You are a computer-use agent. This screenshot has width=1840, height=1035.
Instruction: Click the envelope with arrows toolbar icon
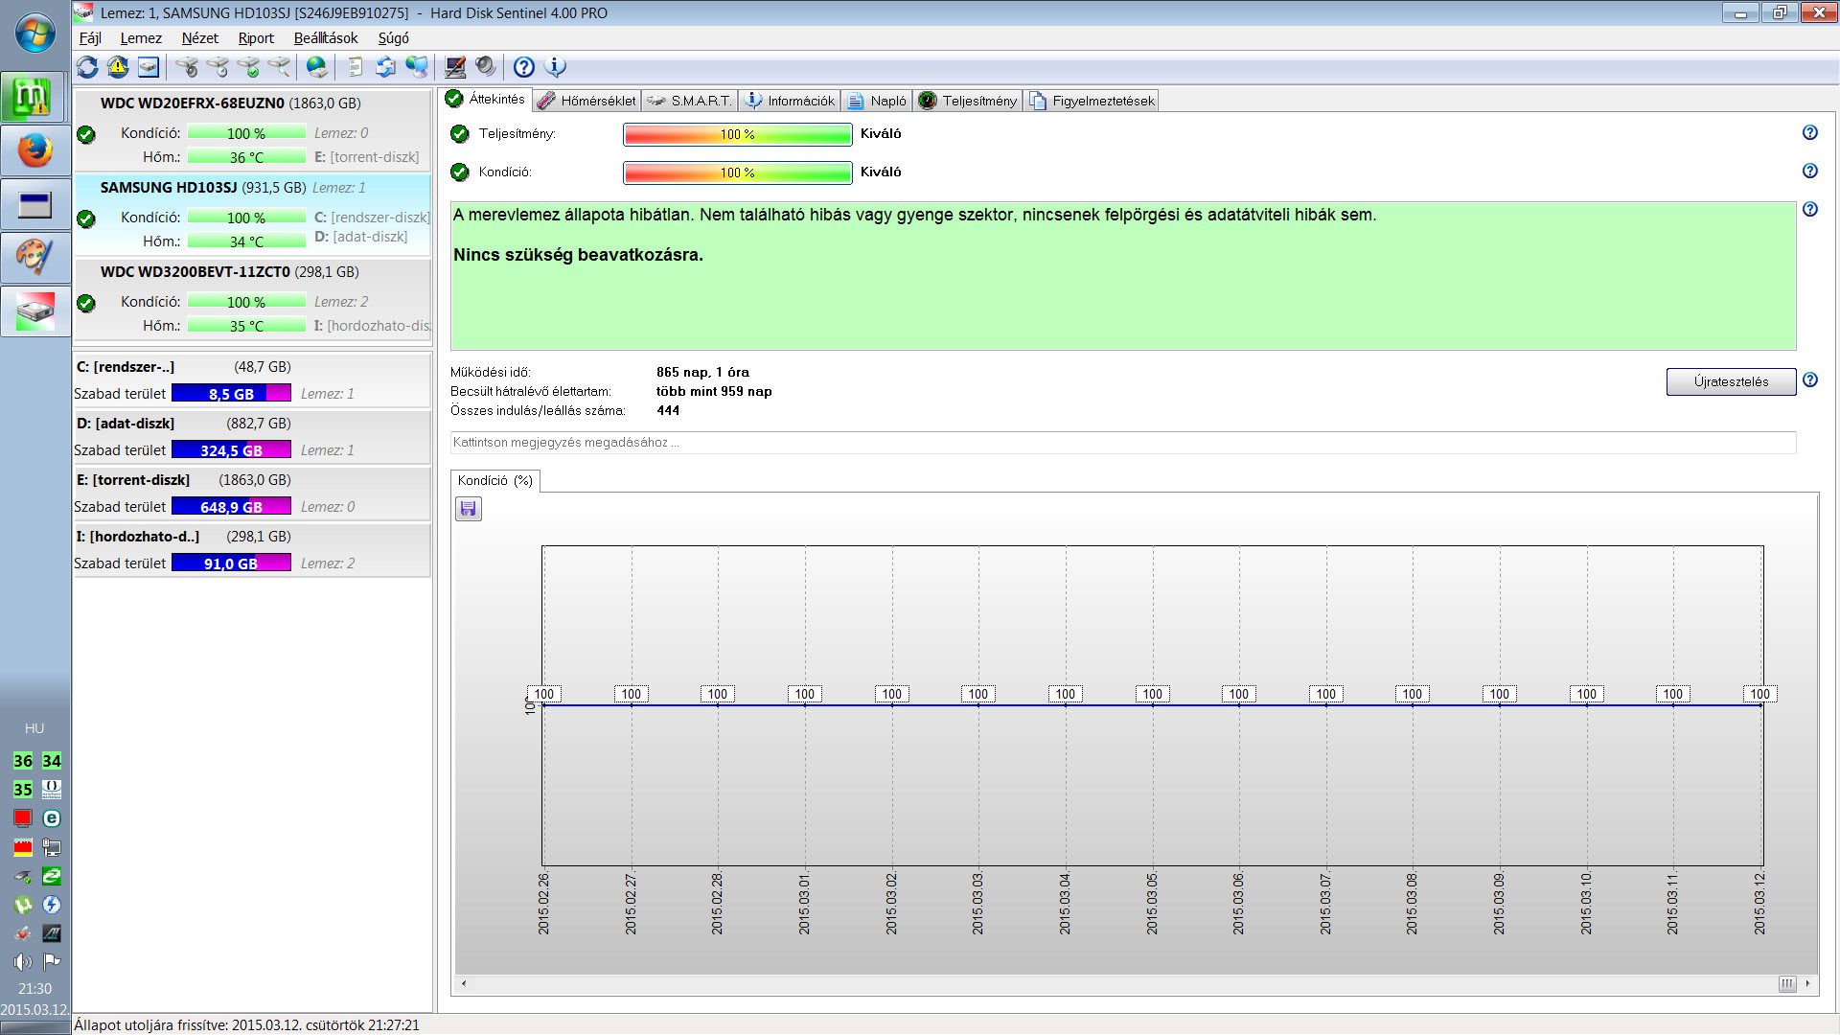386,67
